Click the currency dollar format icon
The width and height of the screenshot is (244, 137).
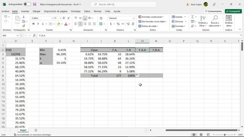[111, 24]
